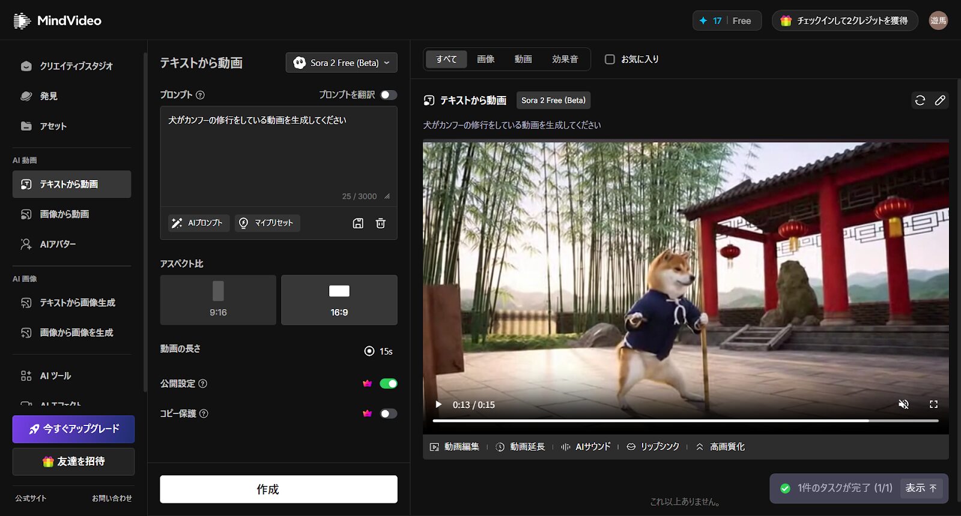Click the trash icon to clear prompt
The image size is (961, 516).
coord(381,223)
